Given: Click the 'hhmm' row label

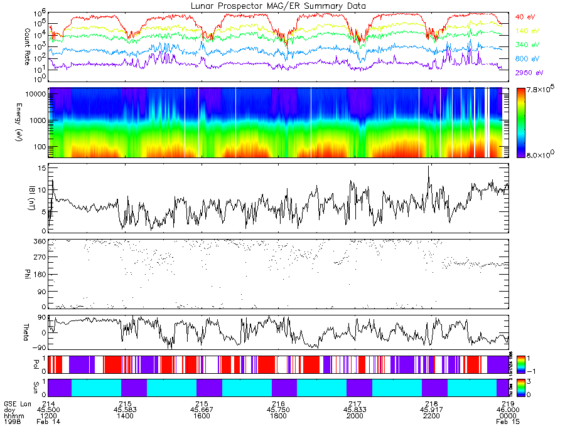Looking at the screenshot, I should coord(14,416).
